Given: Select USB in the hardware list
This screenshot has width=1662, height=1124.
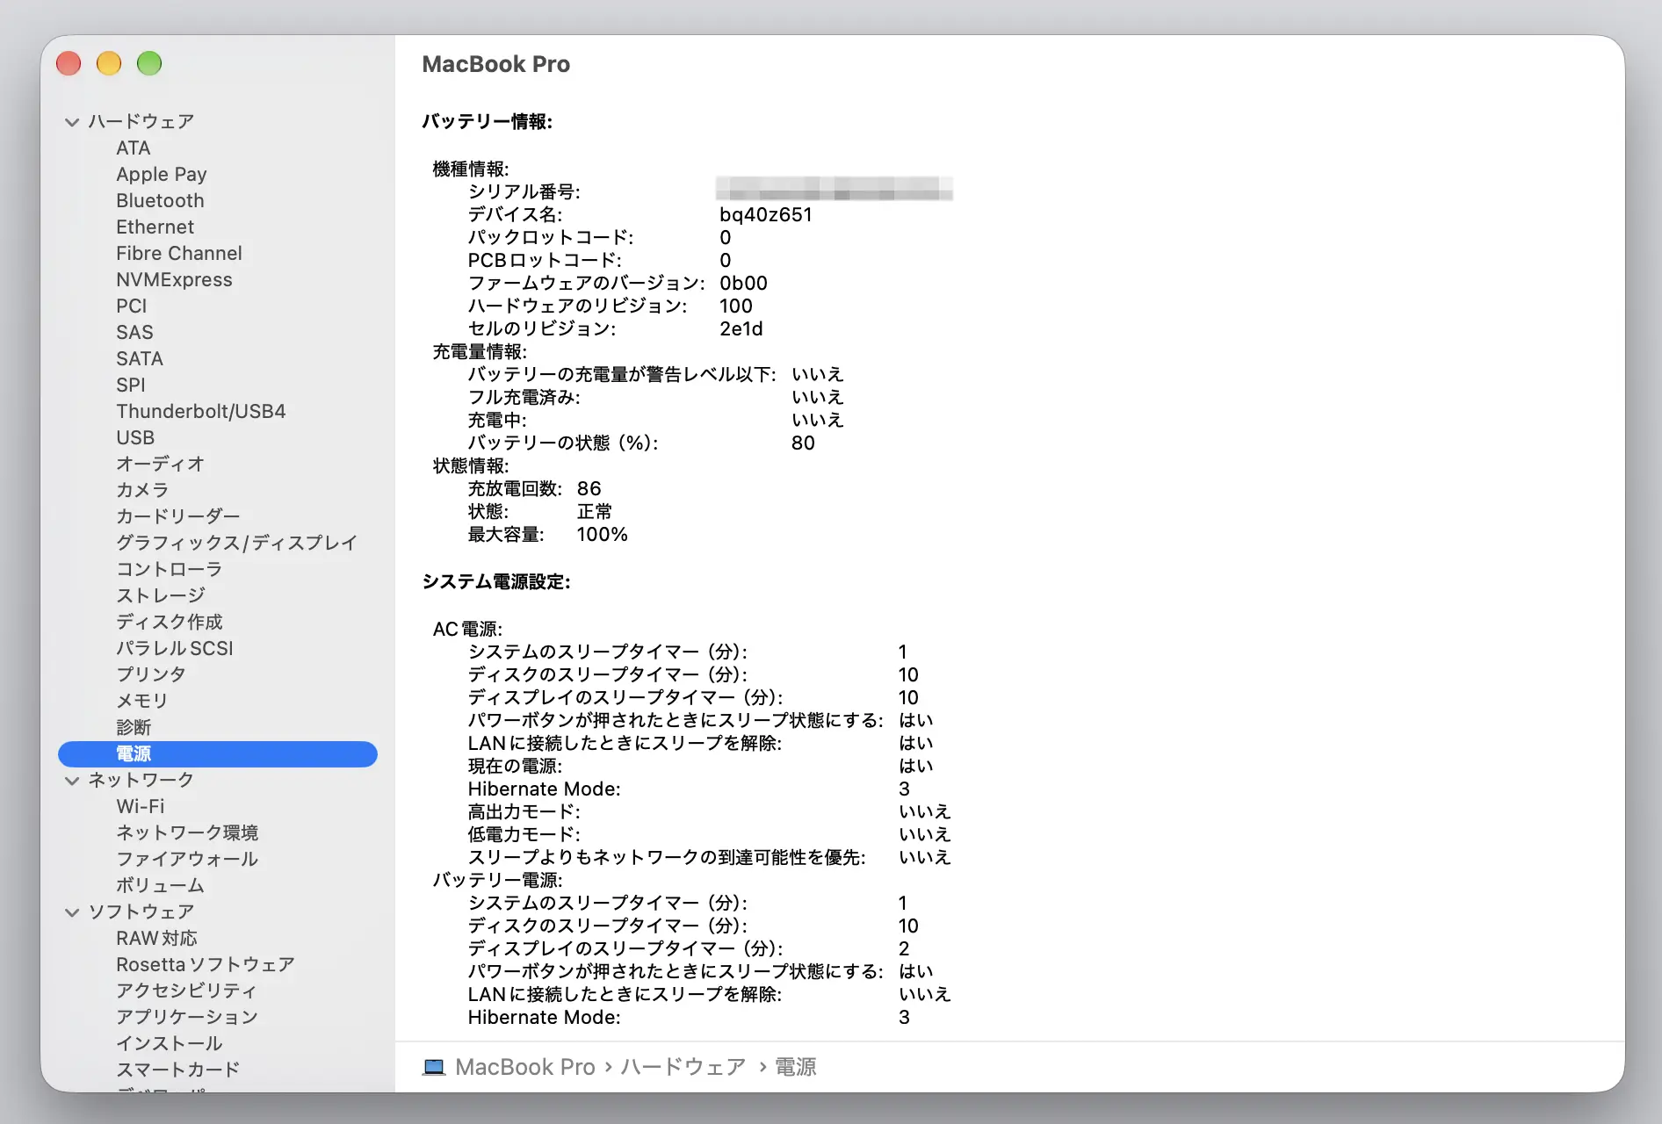Looking at the screenshot, I should coord(135,438).
